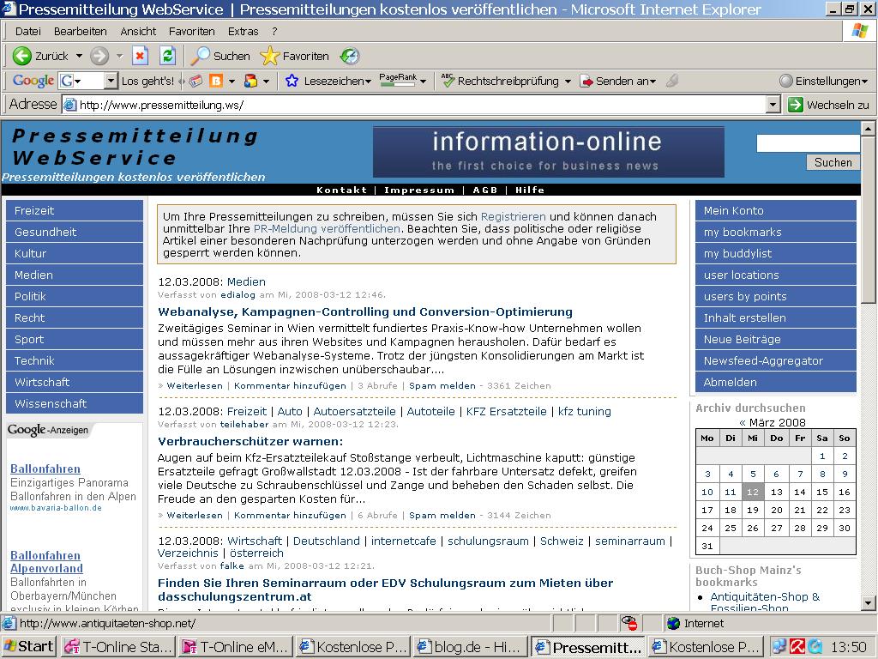This screenshot has height=659, width=878.
Task: Open Mein Konto
Action: (x=775, y=211)
